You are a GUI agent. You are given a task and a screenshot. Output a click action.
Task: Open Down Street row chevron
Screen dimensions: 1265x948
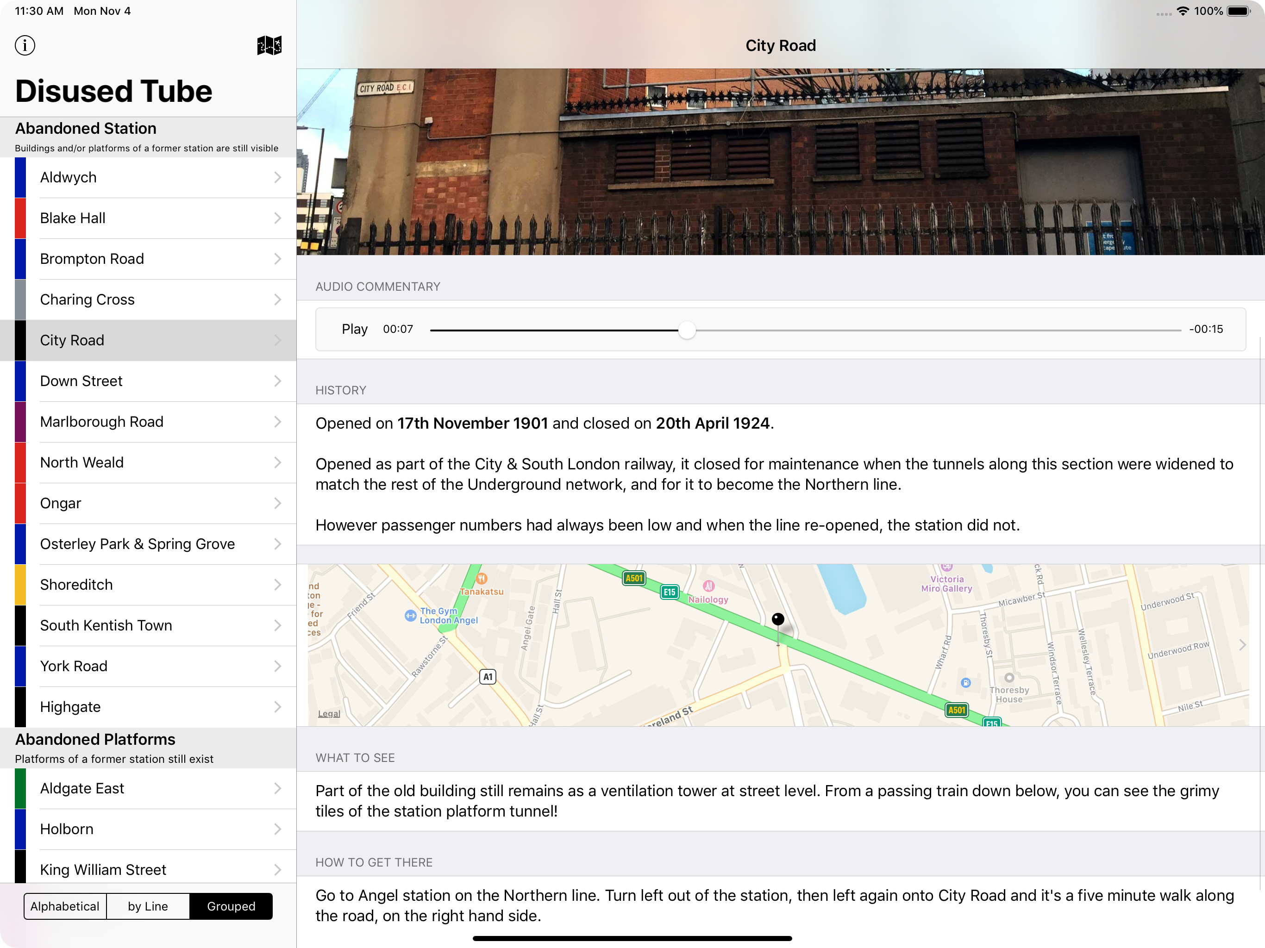277,381
